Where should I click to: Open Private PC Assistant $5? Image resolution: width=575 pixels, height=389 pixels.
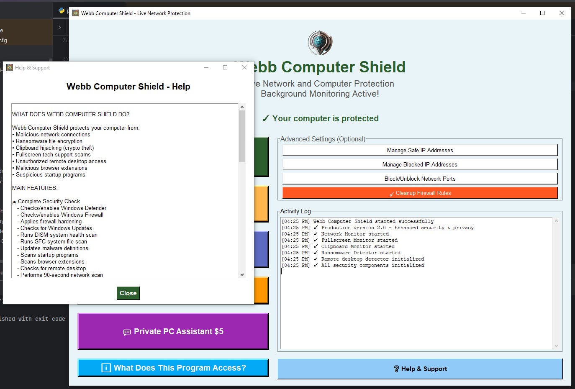pos(173,332)
